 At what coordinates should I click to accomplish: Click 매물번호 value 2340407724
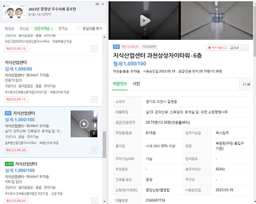pyautogui.click(x=156, y=200)
